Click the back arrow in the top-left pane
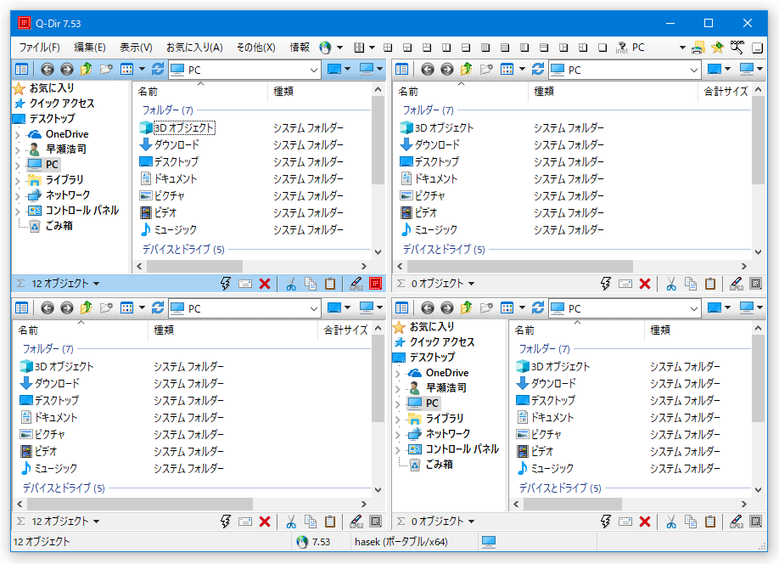This screenshot has height=564, width=779. coord(48,69)
